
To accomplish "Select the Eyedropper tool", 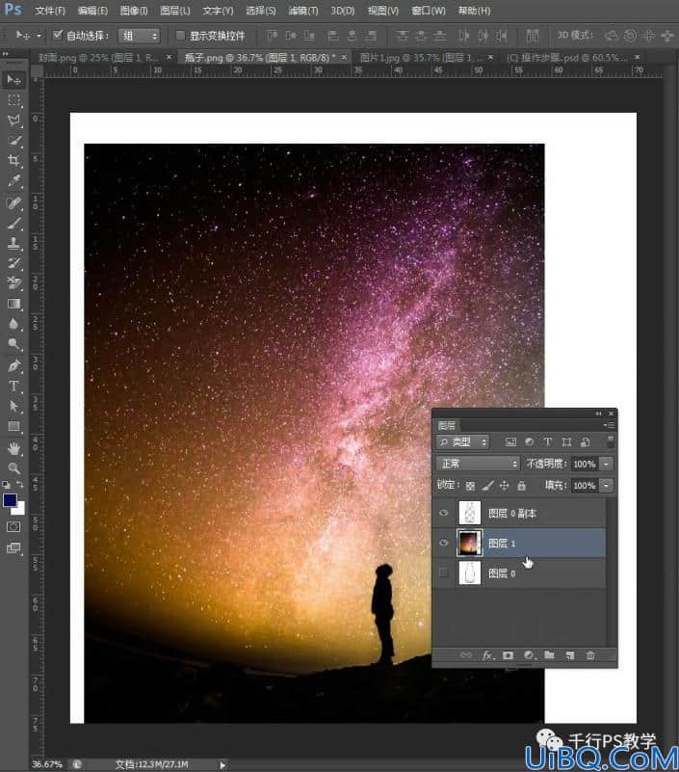I will 13,181.
